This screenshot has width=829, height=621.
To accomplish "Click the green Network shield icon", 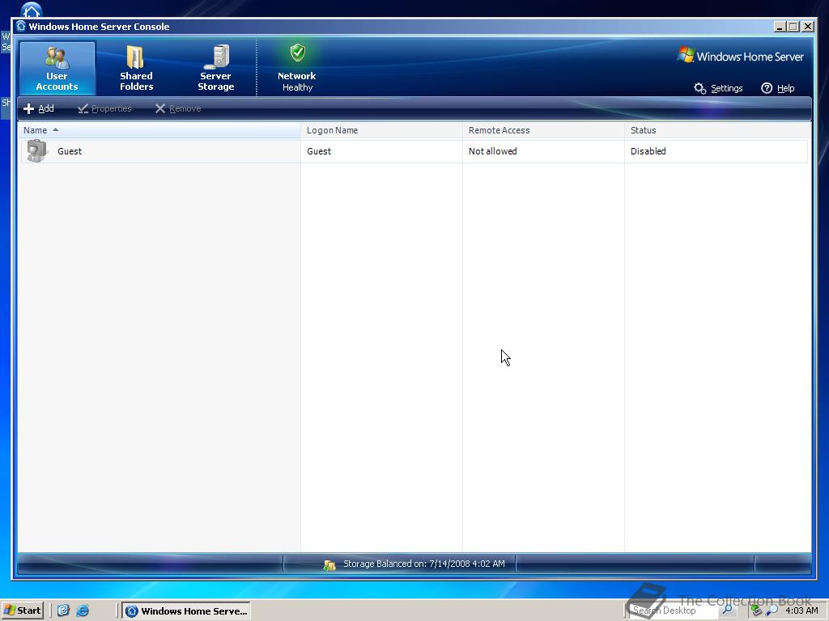I will click(x=298, y=53).
